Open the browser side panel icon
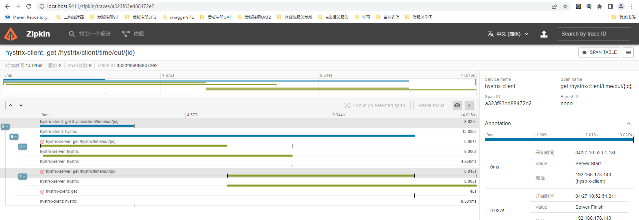Image resolution: width=639 pixels, height=220 pixels. pyautogui.click(x=610, y=6)
